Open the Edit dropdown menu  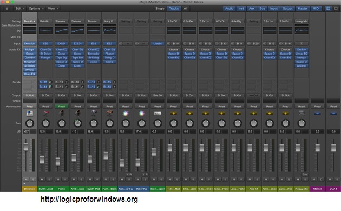[x=20, y=9]
